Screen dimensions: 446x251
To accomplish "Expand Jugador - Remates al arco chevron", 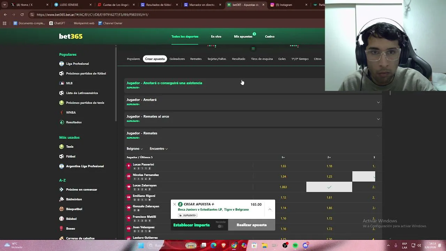I will (378, 119).
